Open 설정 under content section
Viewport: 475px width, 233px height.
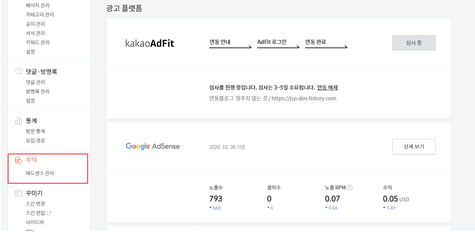[30, 52]
